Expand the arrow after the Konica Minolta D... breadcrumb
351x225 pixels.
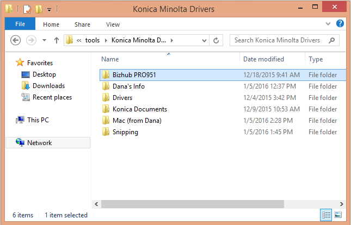(x=172, y=40)
